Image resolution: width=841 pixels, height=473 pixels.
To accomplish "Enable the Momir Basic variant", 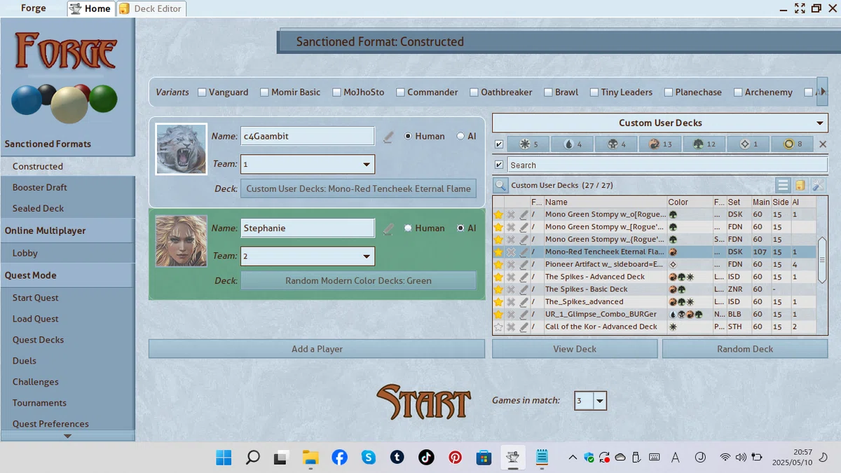I will coord(264,92).
